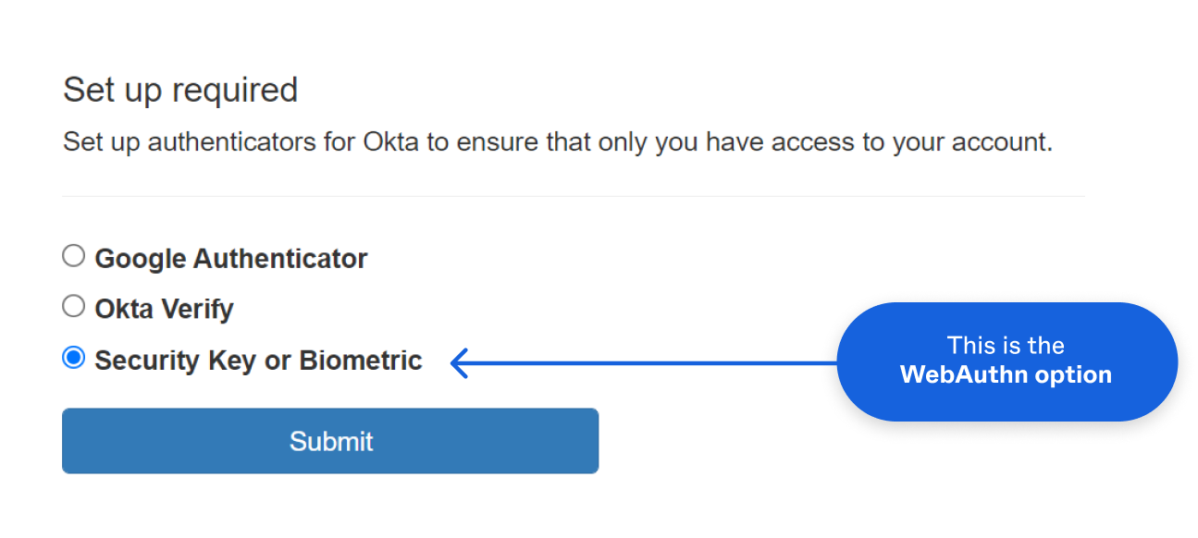Click the currently selected blue radio button
The height and width of the screenshot is (538, 1198).
point(73,360)
